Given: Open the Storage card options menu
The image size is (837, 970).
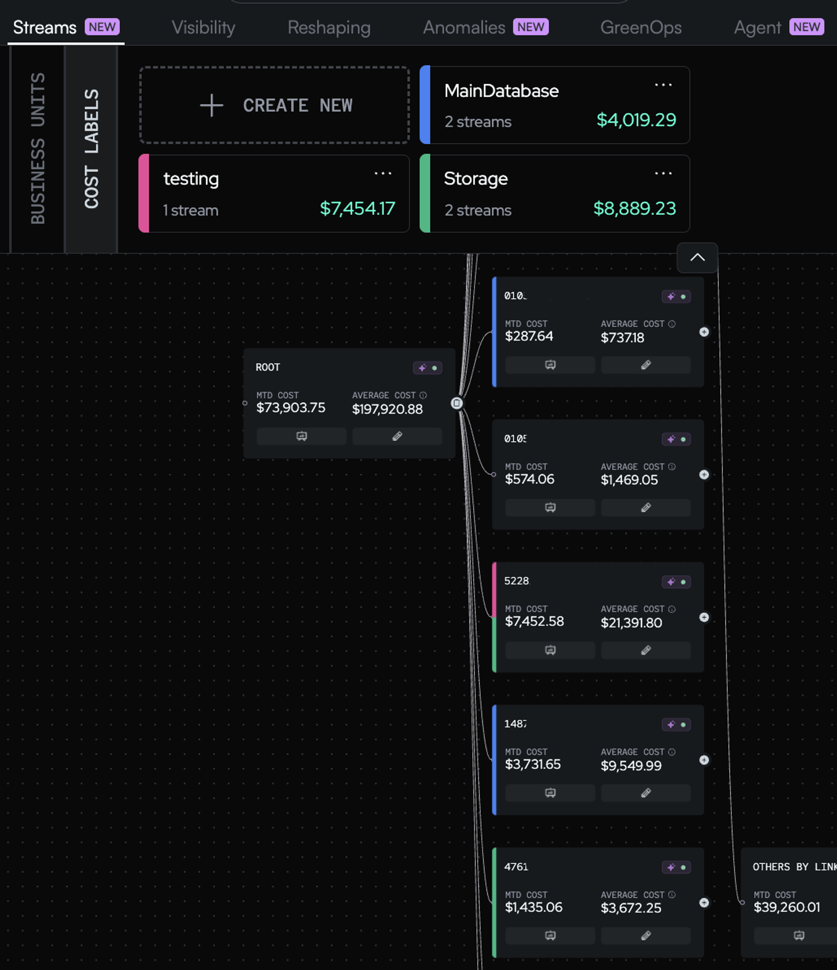Looking at the screenshot, I should click(663, 173).
